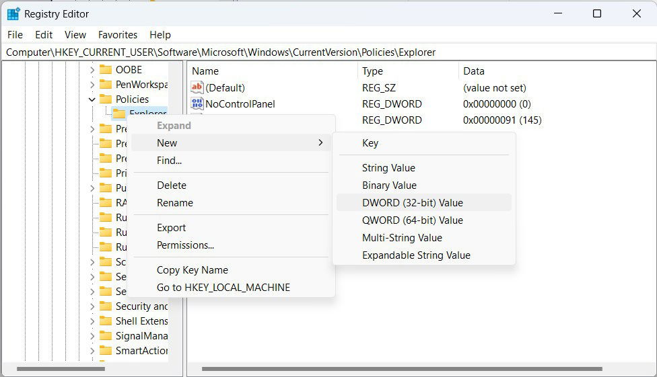Open the View menu
Viewport: 657px width, 377px height.
pos(75,35)
